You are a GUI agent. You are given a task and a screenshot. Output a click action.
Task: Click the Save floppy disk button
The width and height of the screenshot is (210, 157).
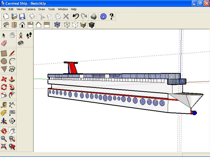[x=22, y=16]
